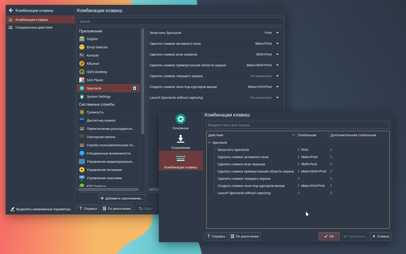Collapse the Spectacle tree group
The height and width of the screenshot is (254, 406).
click(209, 142)
